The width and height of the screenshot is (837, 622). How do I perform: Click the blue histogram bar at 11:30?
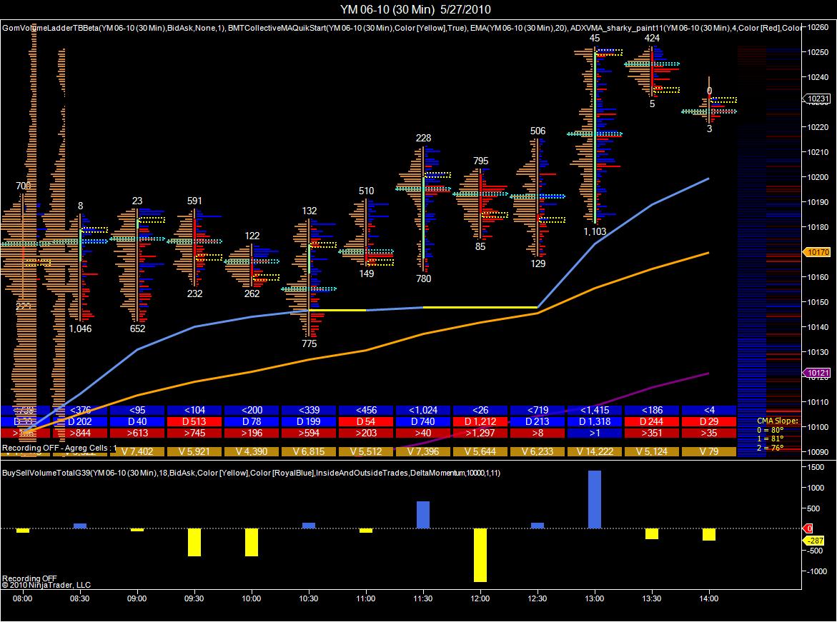click(422, 515)
